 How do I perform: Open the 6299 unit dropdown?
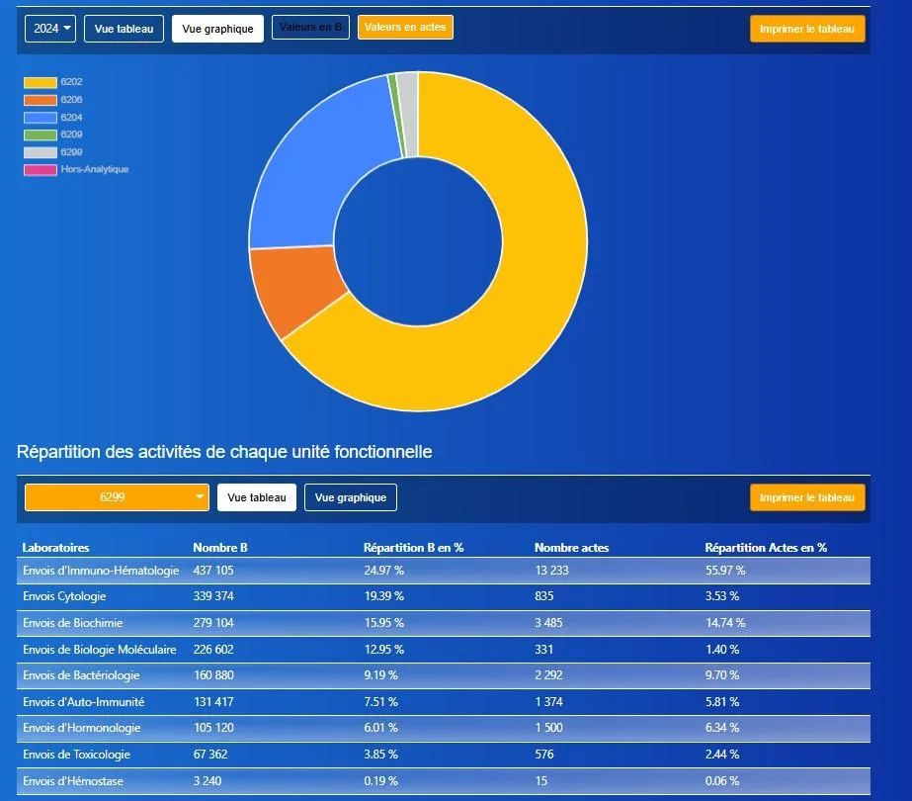(117, 497)
